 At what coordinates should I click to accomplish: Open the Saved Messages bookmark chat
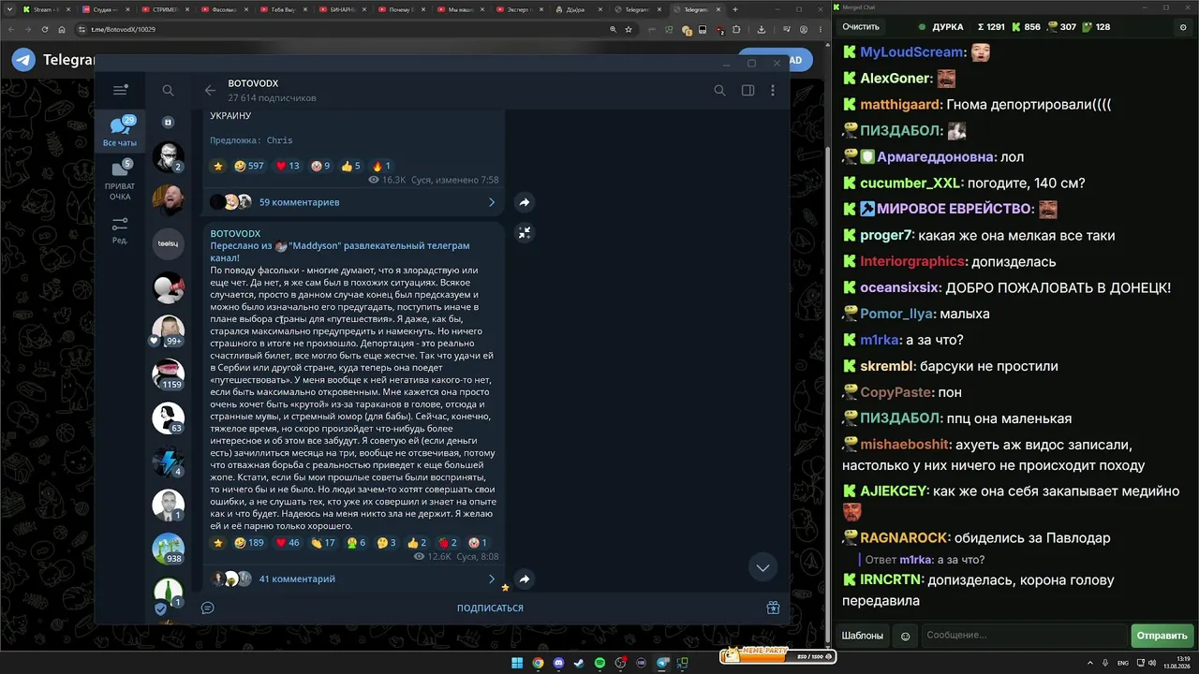pyautogui.click(x=169, y=122)
